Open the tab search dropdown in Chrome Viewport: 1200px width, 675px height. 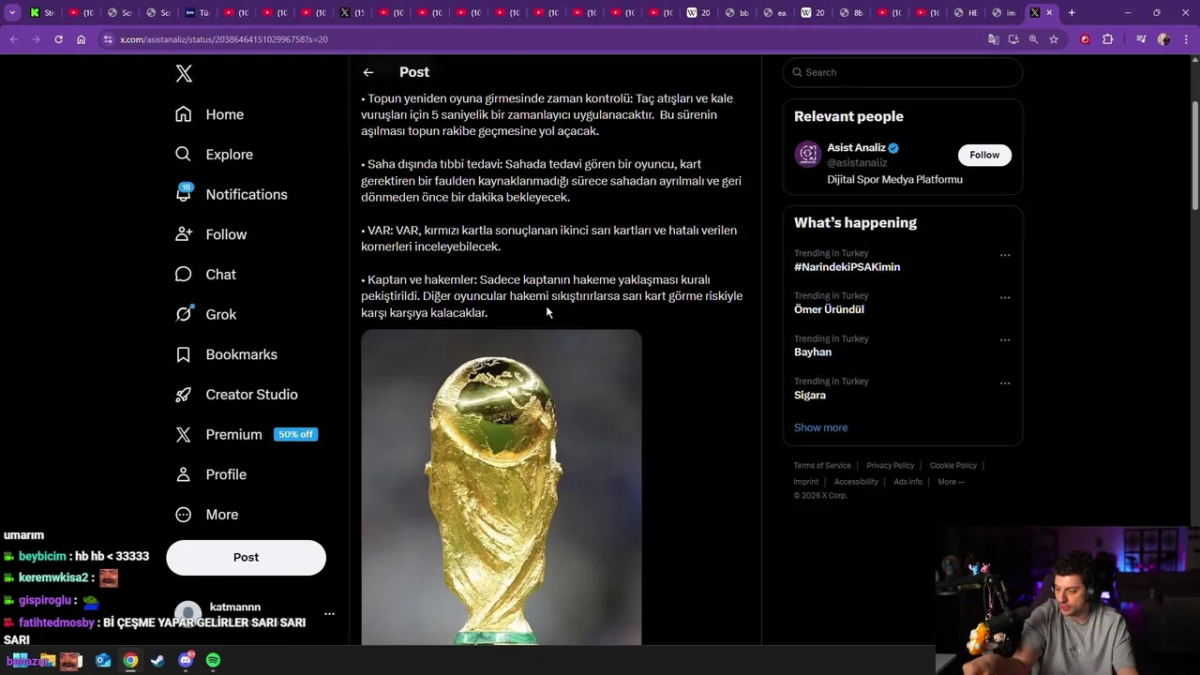pyautogui.click(x=12, y=12)
